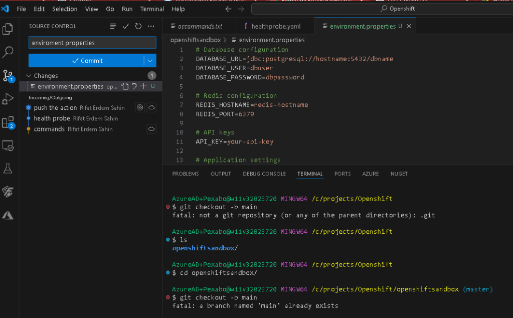Click breadcrumb chevron after openshiftsandbox
Image resolution: width=513 pixels, height=318 pixels.
[225, 40]
